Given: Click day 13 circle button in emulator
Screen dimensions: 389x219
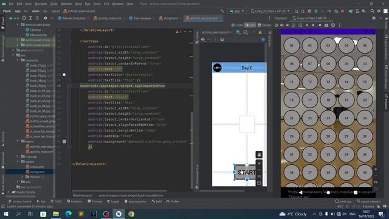Looking at the screenshot, I should [x=328, y=82].
